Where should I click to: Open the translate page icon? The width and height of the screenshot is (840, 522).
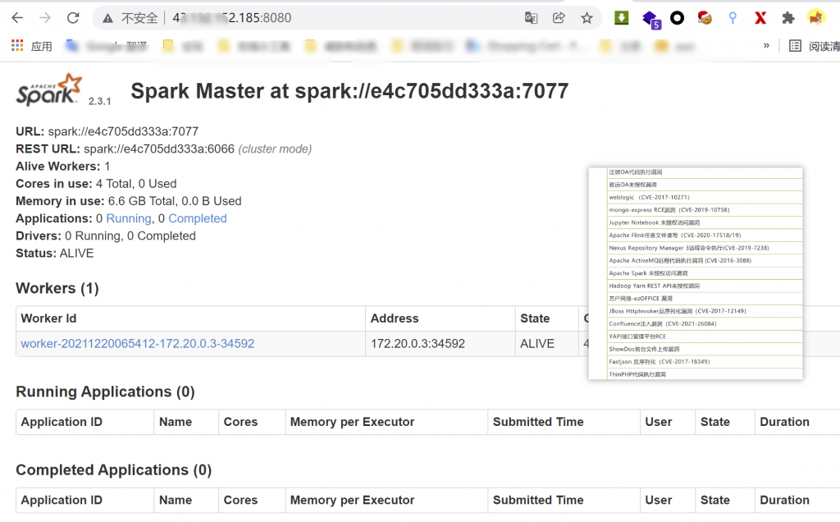[531, 18]
